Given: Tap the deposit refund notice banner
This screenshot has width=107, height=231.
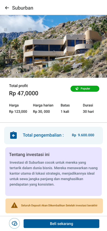Looking at the screenshot, I should coord(54,206).
